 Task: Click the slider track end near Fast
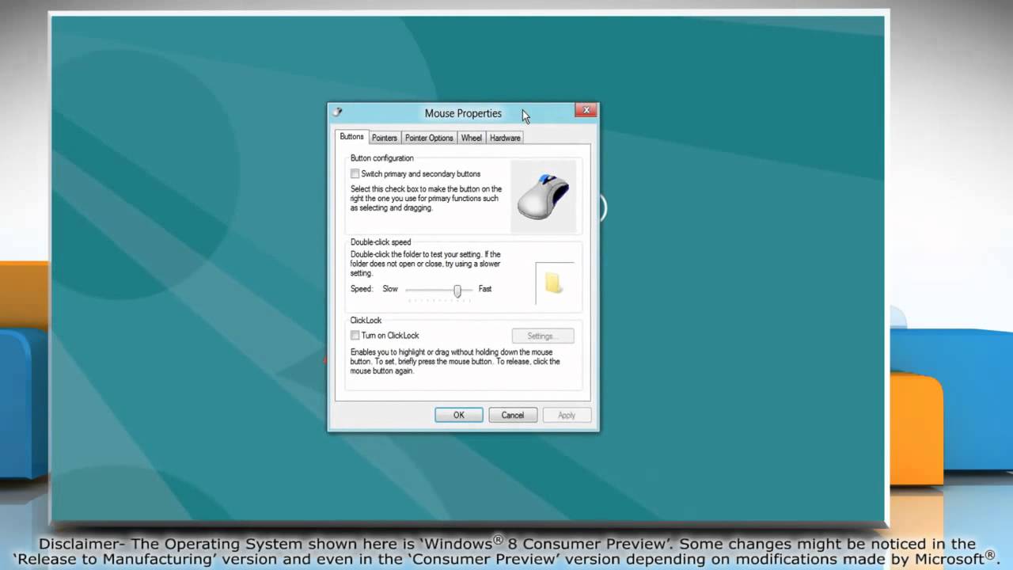pyautogui.click(x=469, y=290)
